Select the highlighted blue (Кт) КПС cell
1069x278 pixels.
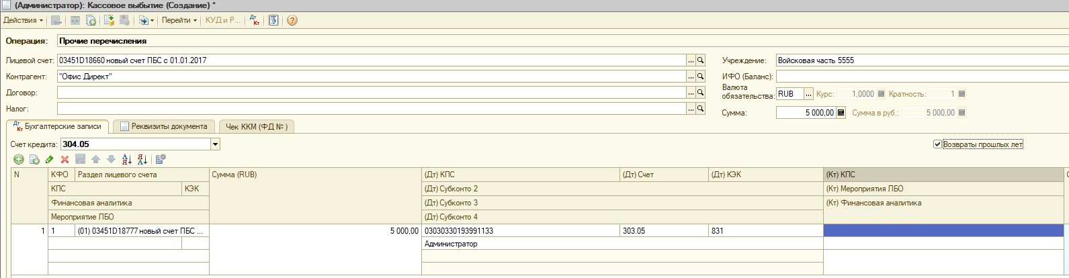(943, 230)
